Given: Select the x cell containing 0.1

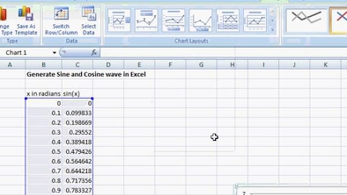Looking at the screenshot, I should pos(43,113).
